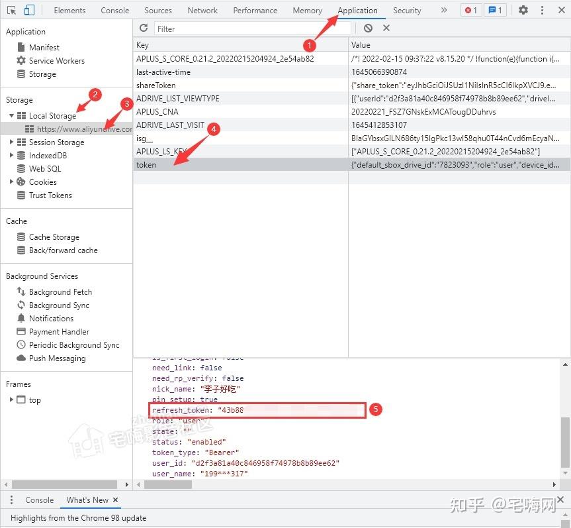Click the blue message count badge
571x528 pixels.
(x=495, y=10)
